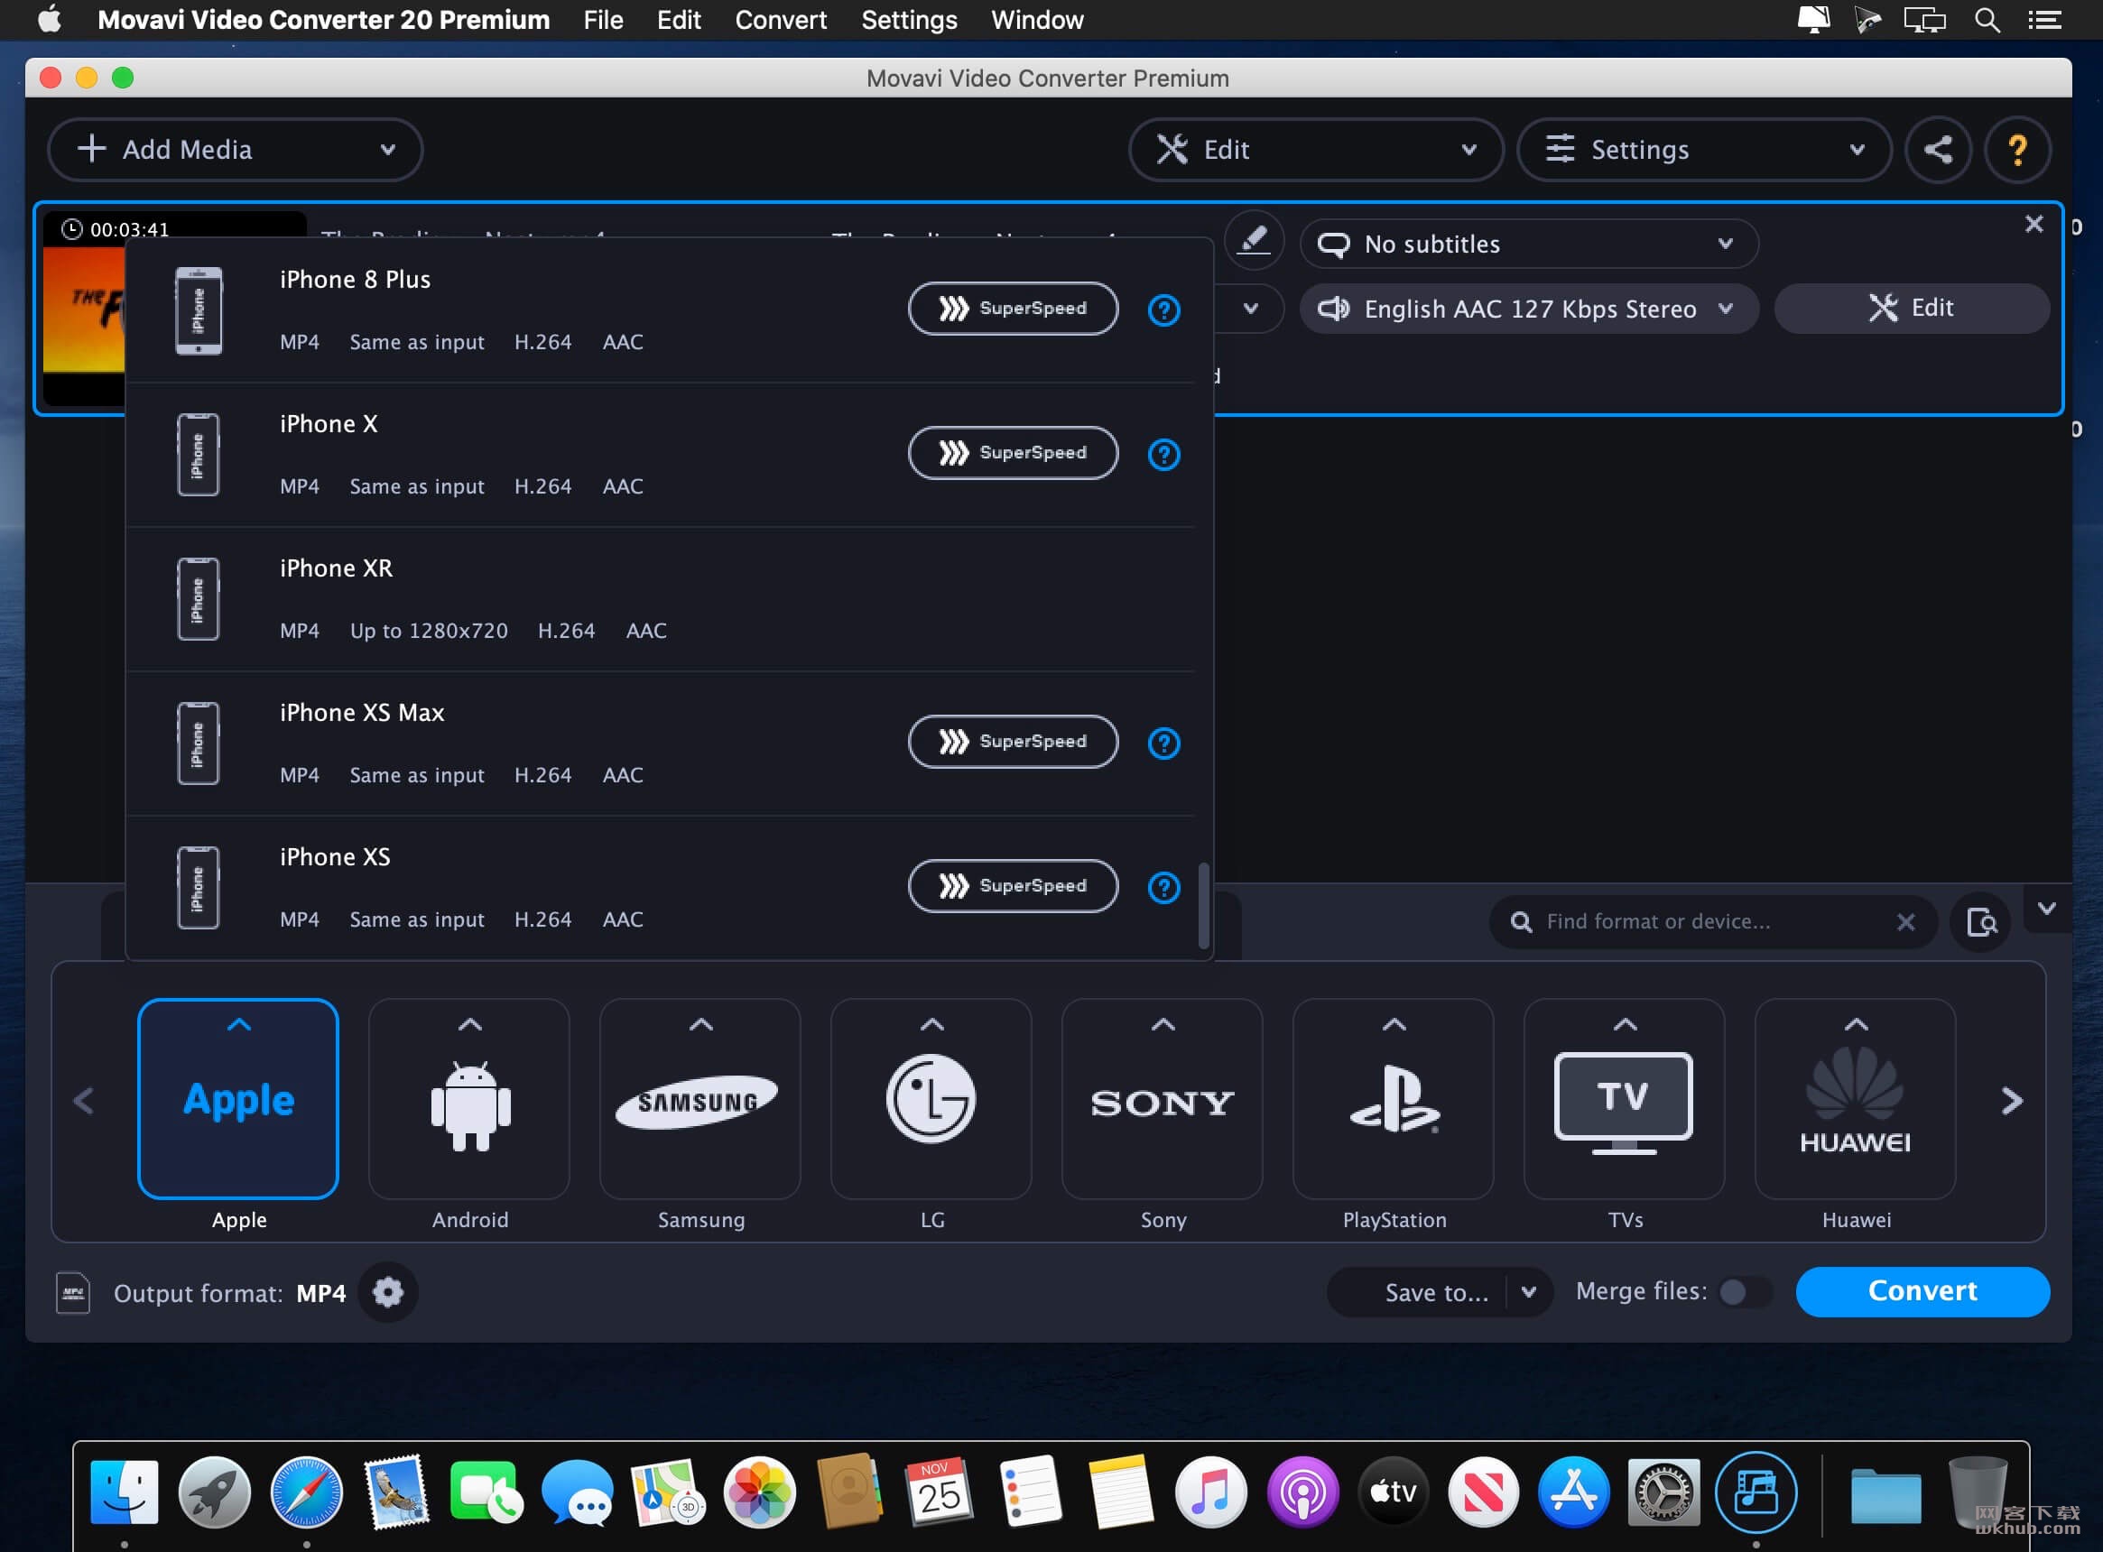Click the Save to button
Viewport: 2103px width, 1552px height.
pos(1419,1293)
